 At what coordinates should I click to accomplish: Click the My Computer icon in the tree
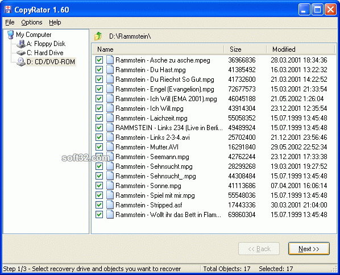pos(10,35)
